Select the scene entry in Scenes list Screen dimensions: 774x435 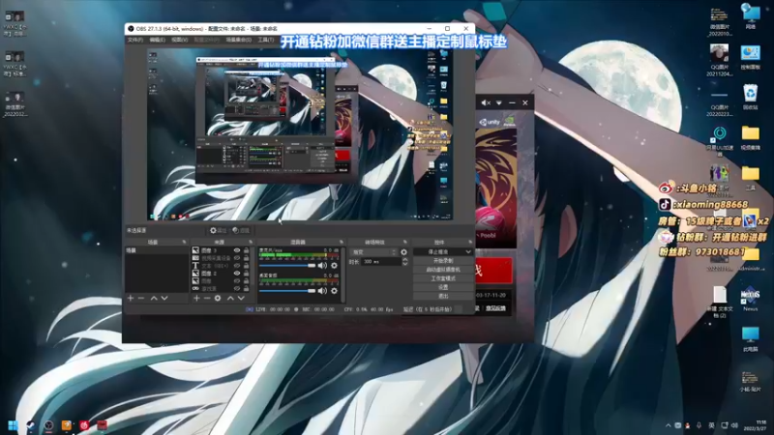157,250
